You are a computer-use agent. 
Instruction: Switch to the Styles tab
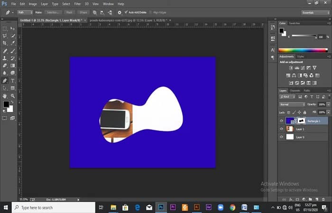click(300, 57)
